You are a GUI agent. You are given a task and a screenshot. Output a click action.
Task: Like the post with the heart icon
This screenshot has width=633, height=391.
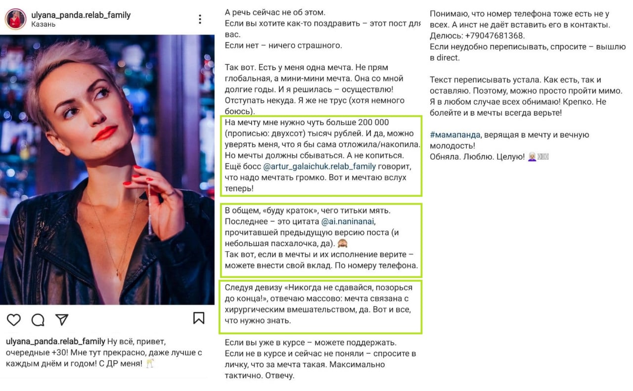pos(14,320)
